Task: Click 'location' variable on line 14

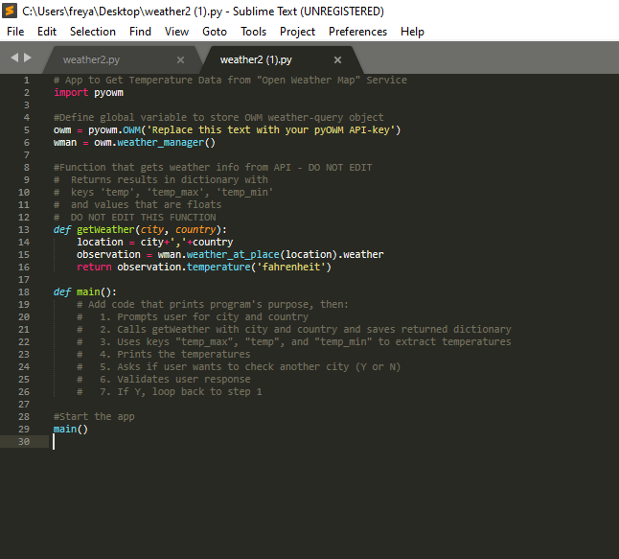Action: click(x=100, y=243)
